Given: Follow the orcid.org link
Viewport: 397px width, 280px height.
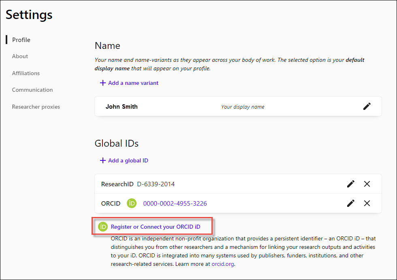Looking at the screenshot, I should pos(223,264).
